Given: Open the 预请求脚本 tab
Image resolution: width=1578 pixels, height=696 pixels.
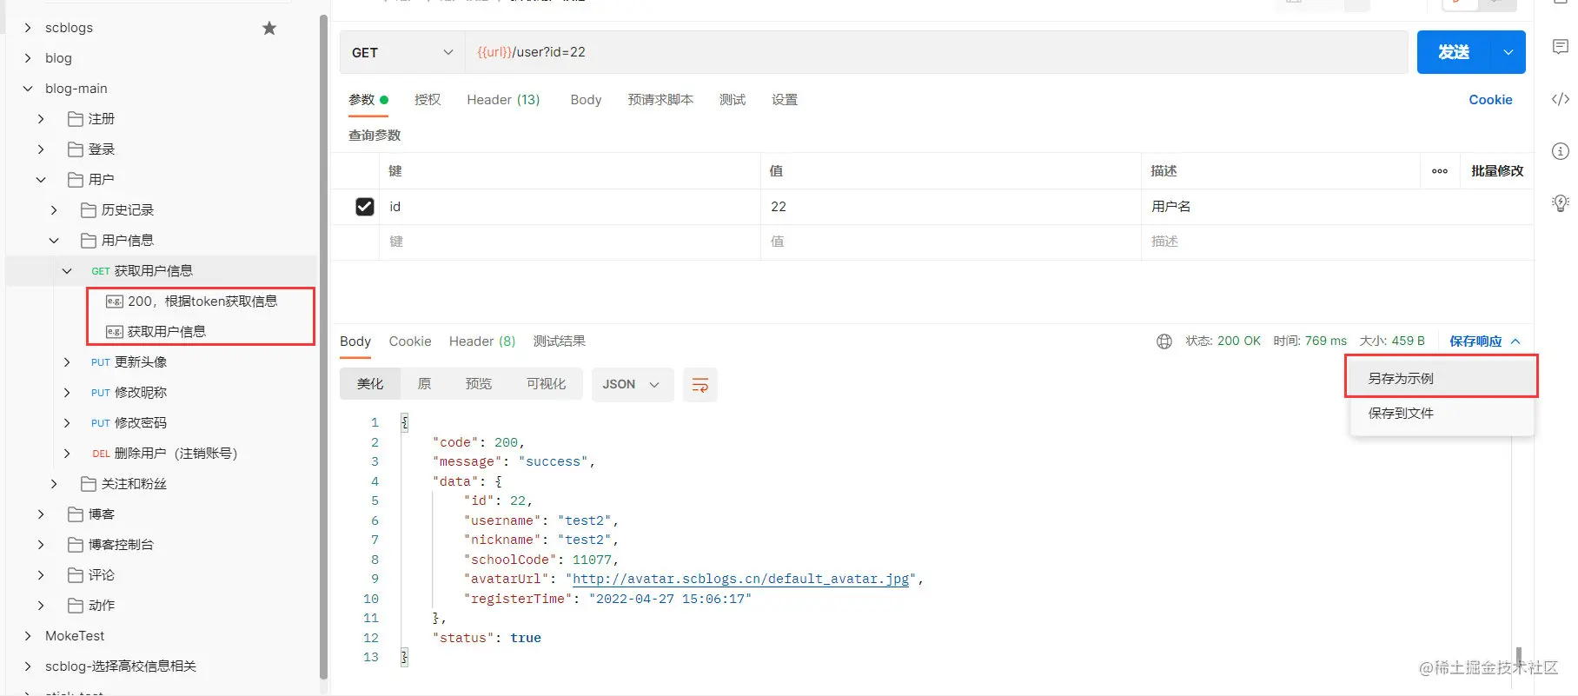Looking at the screenshot, I should pyautogui.click(x=660, y=100).
